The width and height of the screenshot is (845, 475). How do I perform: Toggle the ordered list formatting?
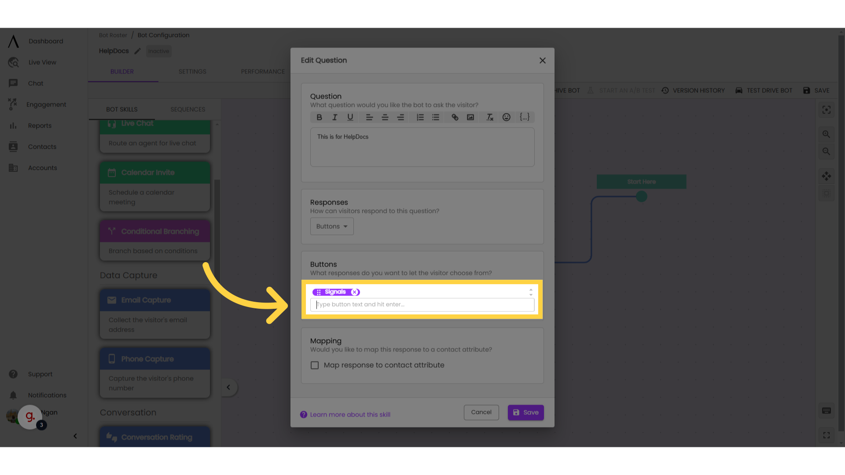click(x=419, y=117)
